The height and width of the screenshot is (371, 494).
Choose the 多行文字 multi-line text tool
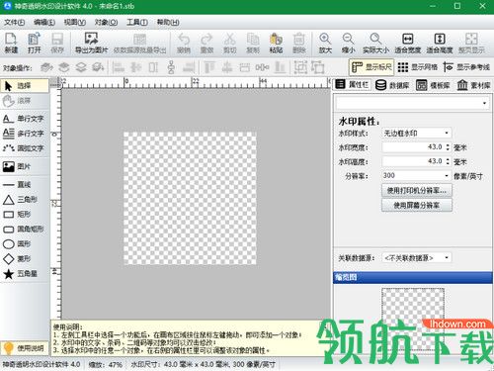pyautogui.click(x=25, y=134)
